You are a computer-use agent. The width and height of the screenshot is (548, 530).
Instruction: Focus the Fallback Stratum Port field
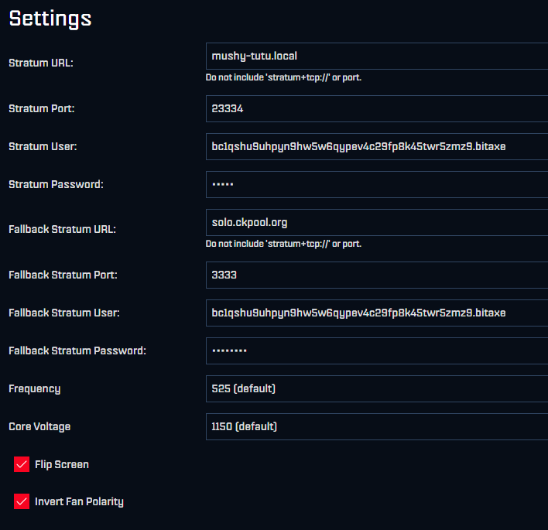click(x=376, y=275)
